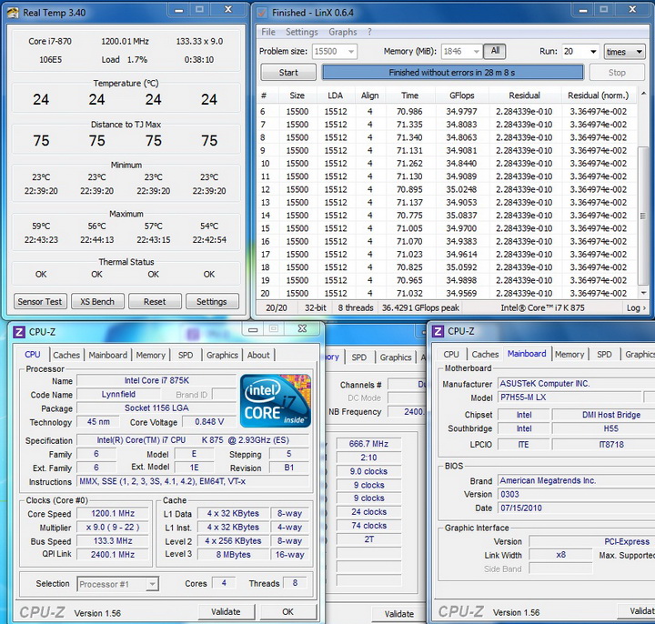
Task: Click the Core Voltage value 0.848 V
Action: [x=209, y=422]
